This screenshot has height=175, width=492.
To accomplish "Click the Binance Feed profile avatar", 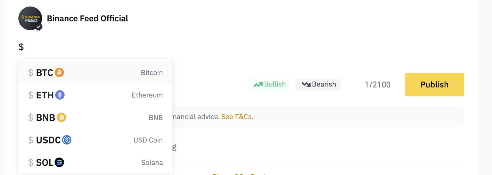I will pyautogui.click(x=30, y=18).
